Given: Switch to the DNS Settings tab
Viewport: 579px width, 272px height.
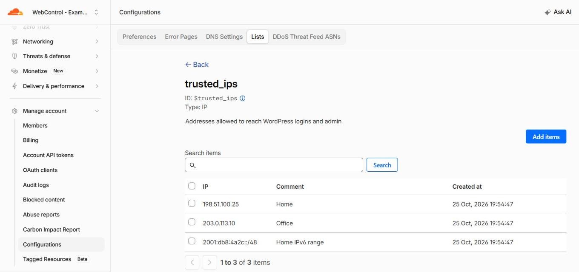Looking at the screenshot, I should [x=224, y=37].
